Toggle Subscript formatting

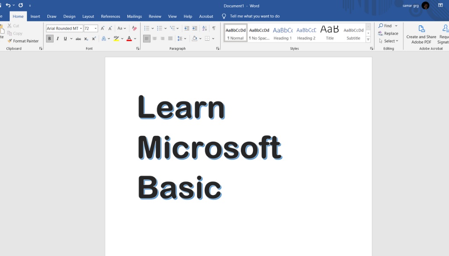pyautogui.click(x=86, y=39)
